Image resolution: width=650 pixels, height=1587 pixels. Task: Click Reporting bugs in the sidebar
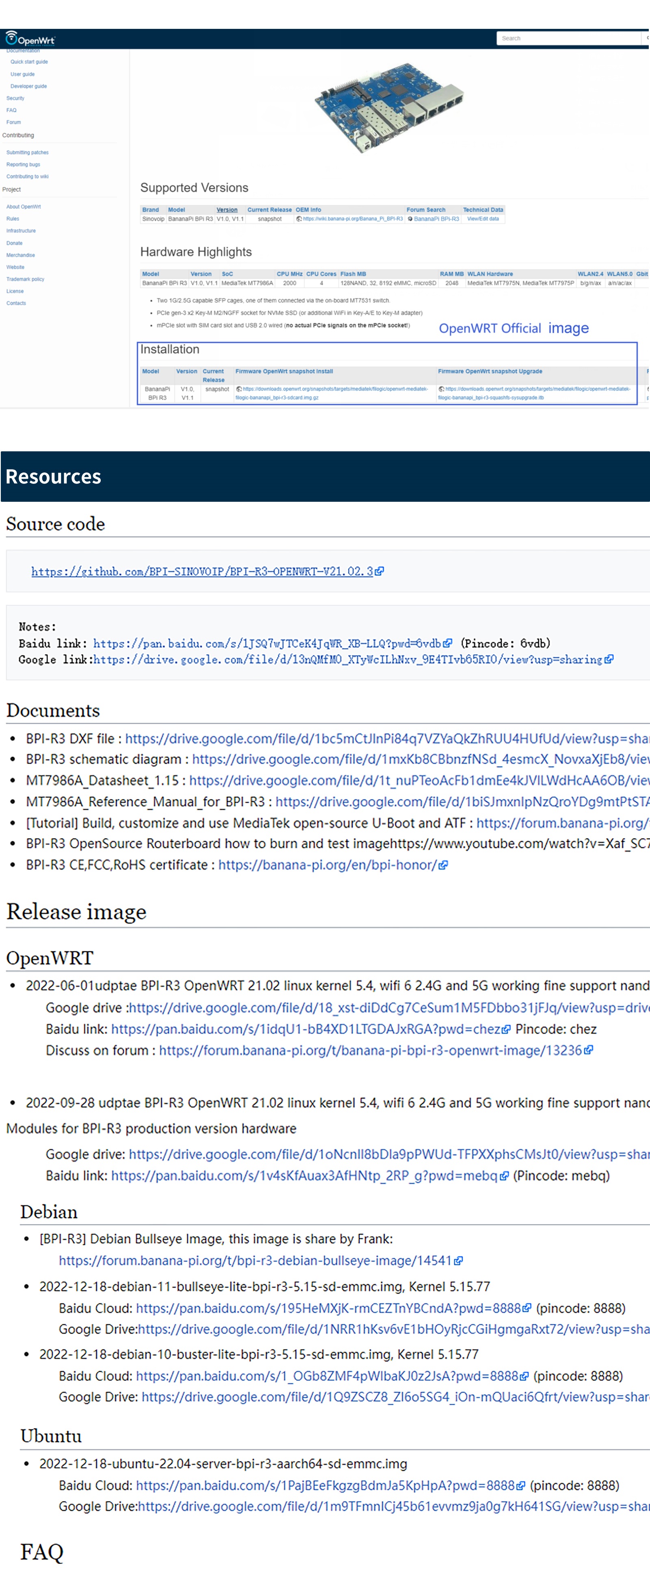[x=23, y=165]
